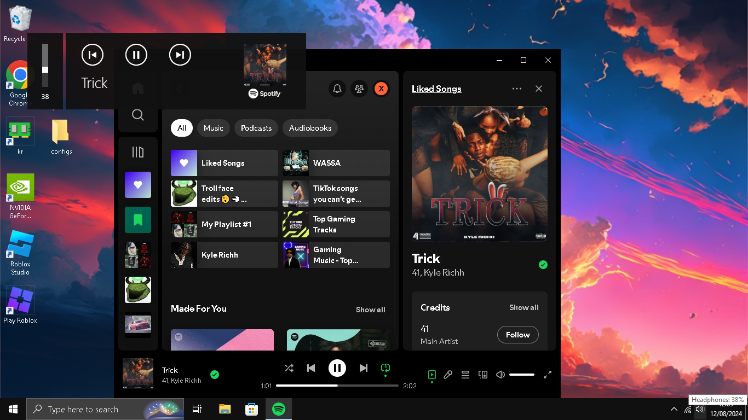Screen dimensions: 748x420
Task: Open the Liked Songs link in right panel
Action: coord(436,89)
